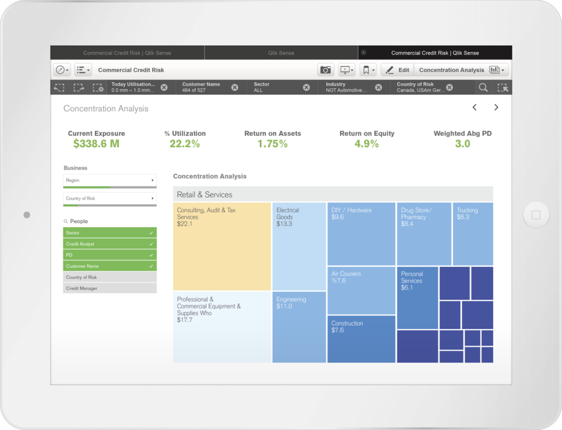Go to next sheet with right chevron
Viewport: 562px width, 430px height.
[496, 107]
